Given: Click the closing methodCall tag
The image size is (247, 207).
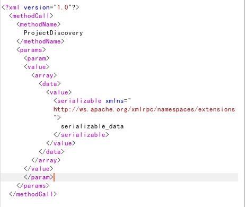Looking at the screenshot, I should [33, 194].
